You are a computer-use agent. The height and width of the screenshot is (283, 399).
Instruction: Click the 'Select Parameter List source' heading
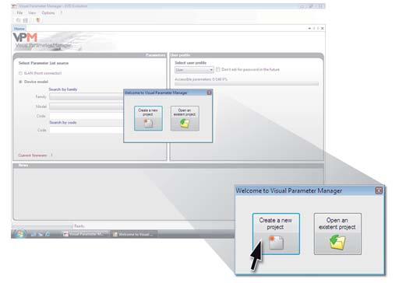coord(44,63)
